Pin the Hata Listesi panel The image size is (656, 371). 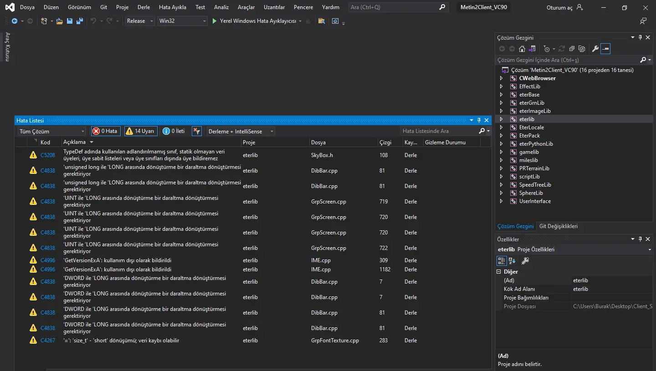pyautogui.click(x=479, y=121)
